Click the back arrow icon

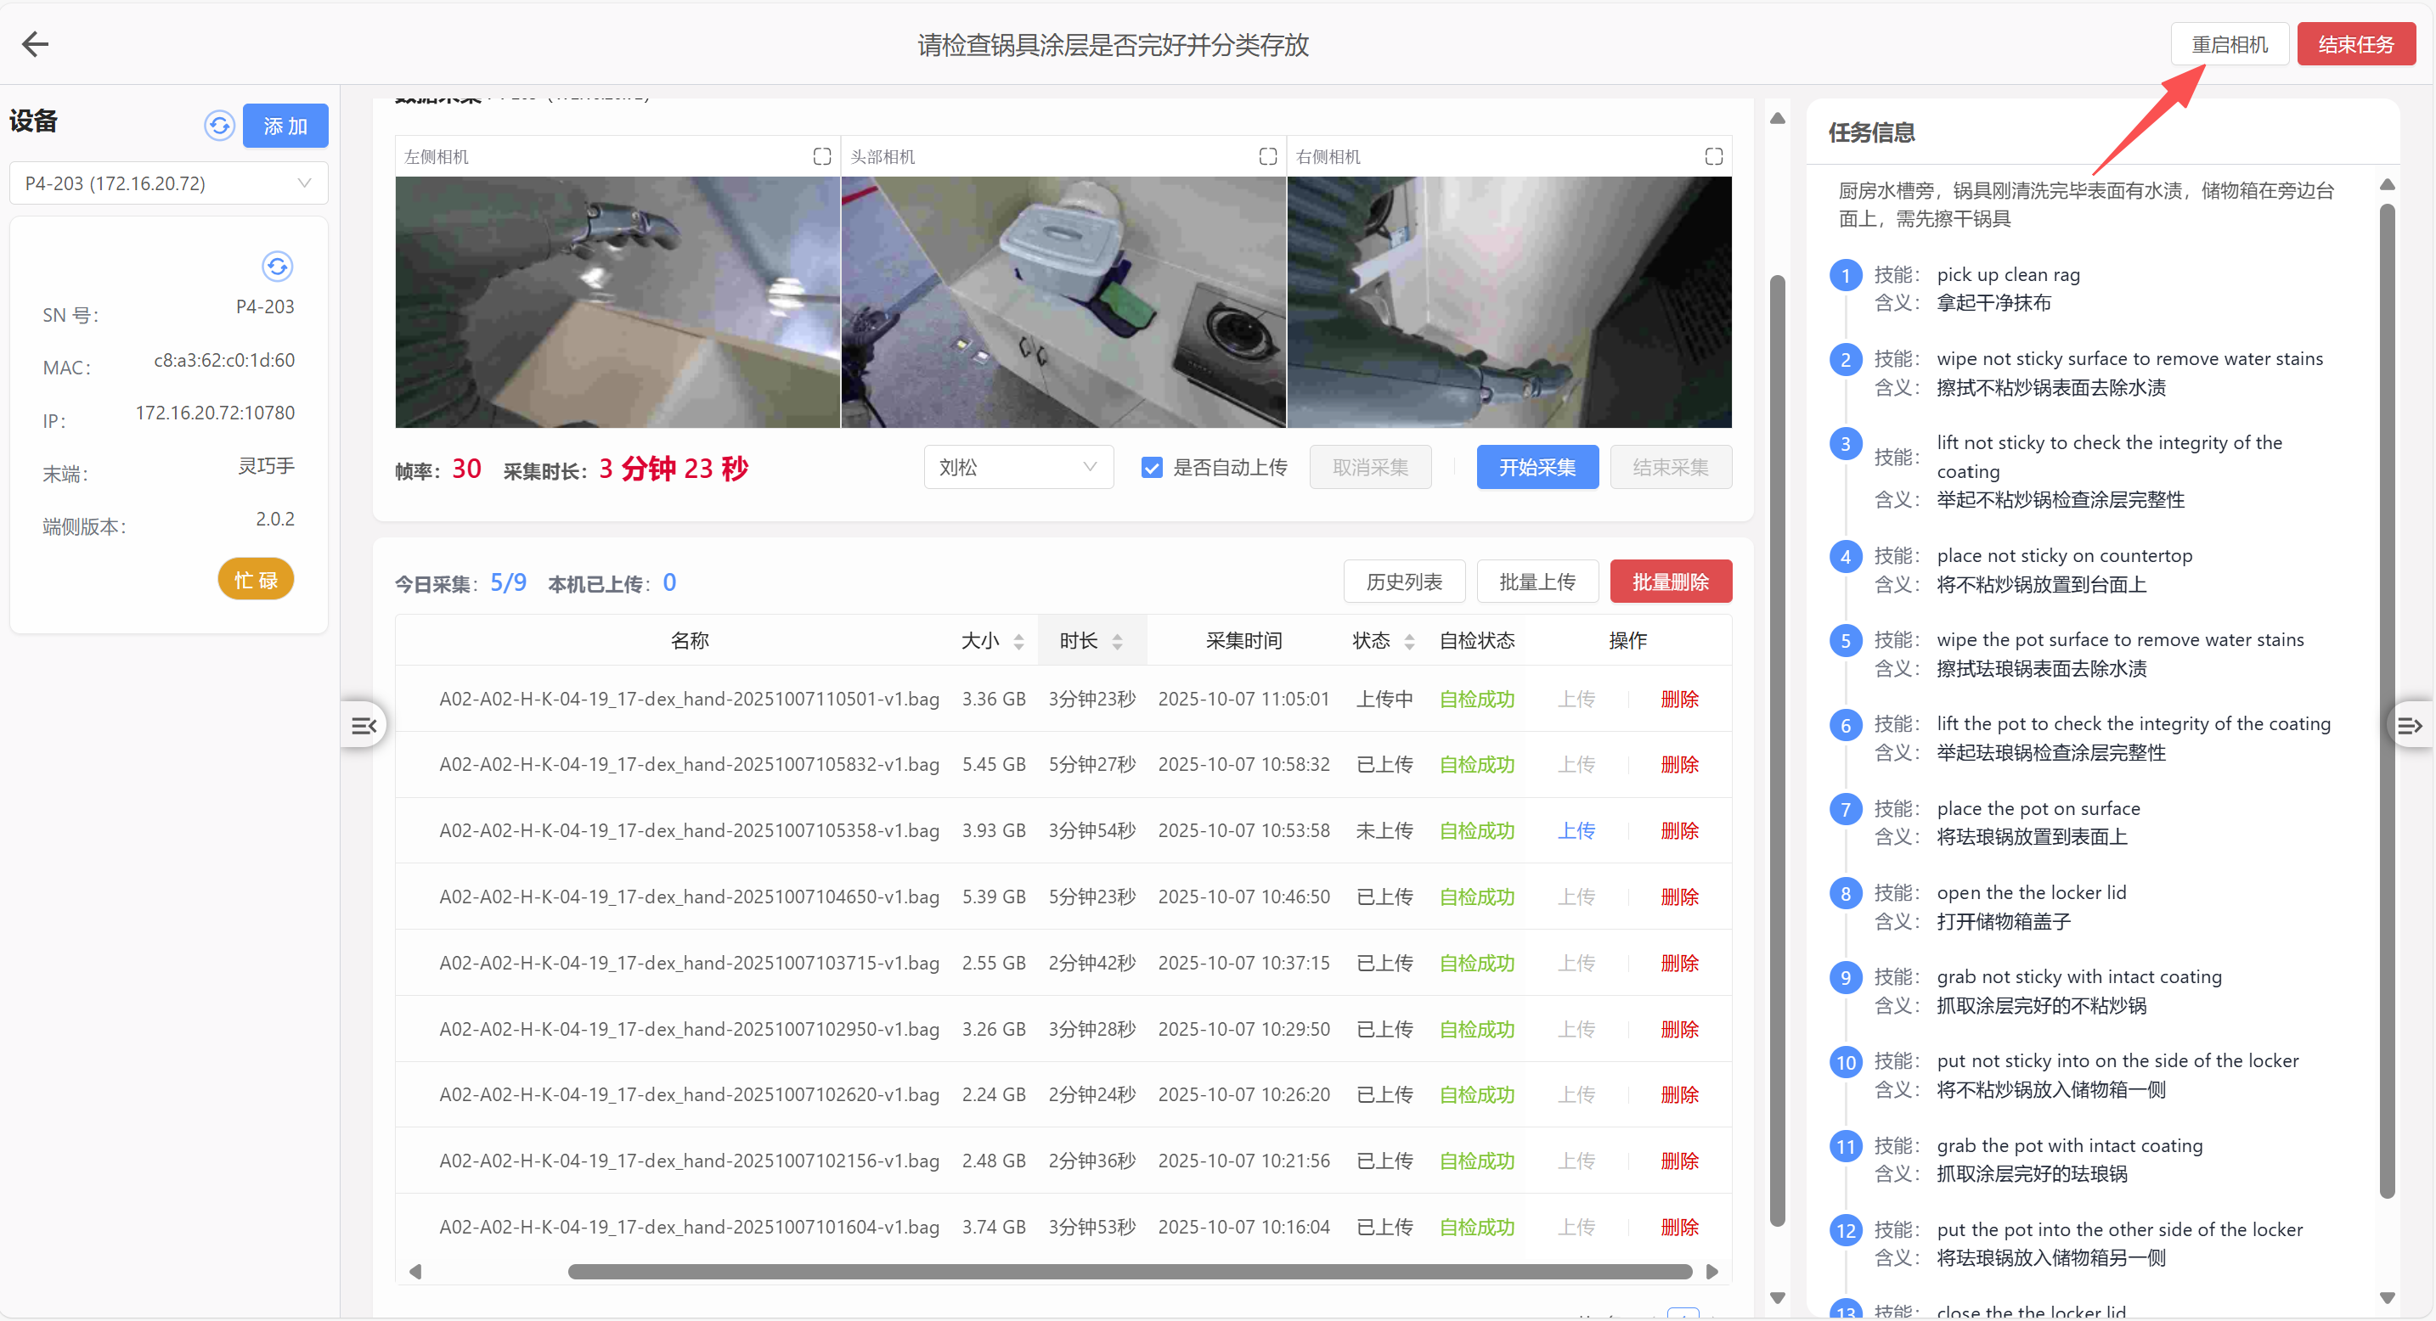[x=36, y=43]
